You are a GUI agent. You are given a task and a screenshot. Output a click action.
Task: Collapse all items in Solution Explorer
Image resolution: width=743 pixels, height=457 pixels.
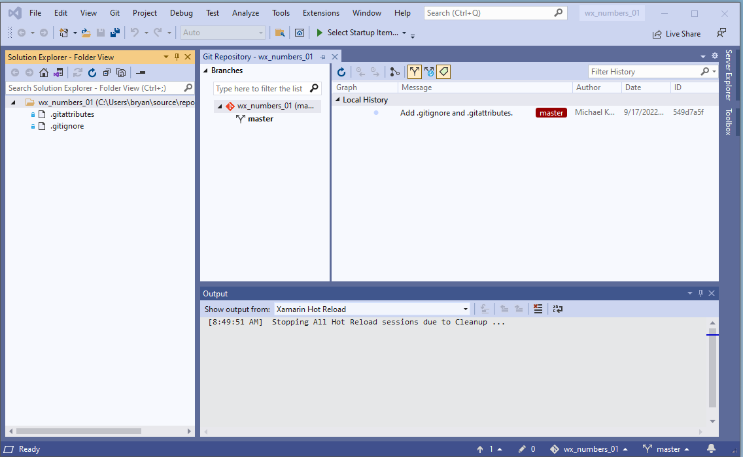(x=107, y=72)
